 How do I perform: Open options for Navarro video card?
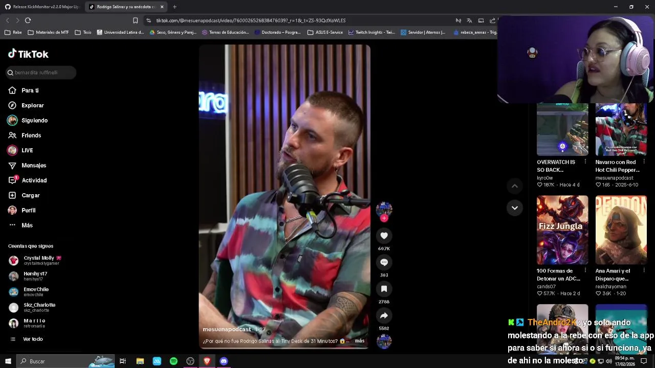click(644, 162)
